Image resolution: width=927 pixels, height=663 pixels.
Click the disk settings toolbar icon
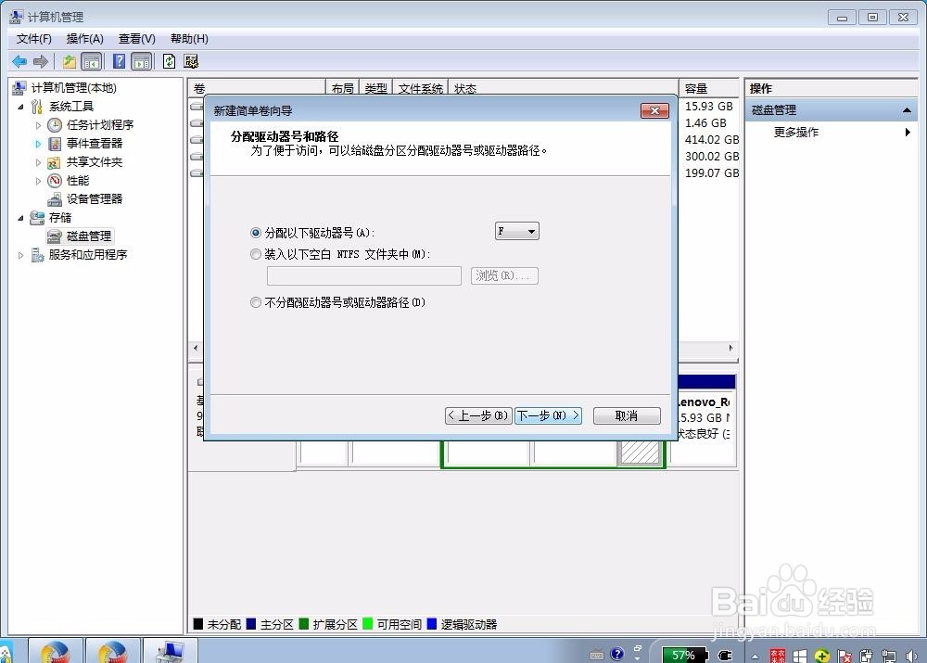coord(191,61)
